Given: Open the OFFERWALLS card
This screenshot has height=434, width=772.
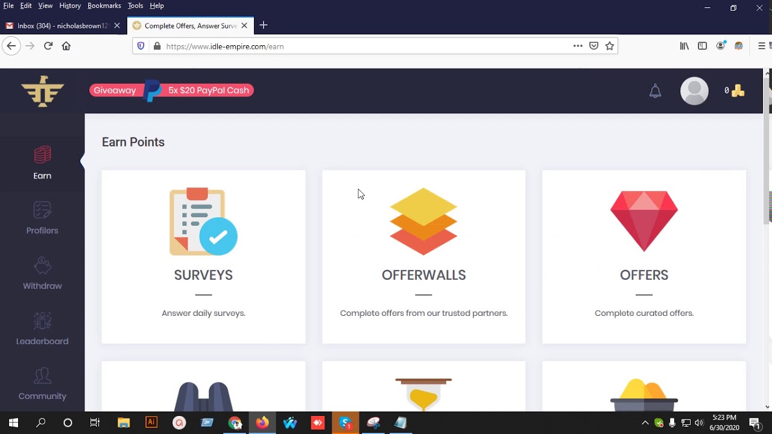Looking at the screenshot, I should pyautogui.click(x=423, y=257).
